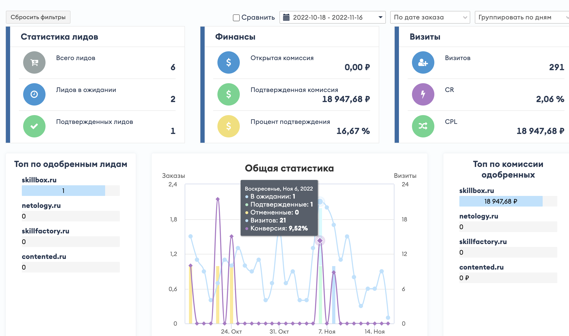Screen dimensions: 569x336
Task: Click the calendar icon in date range field
Action: [x=286, y=18]
